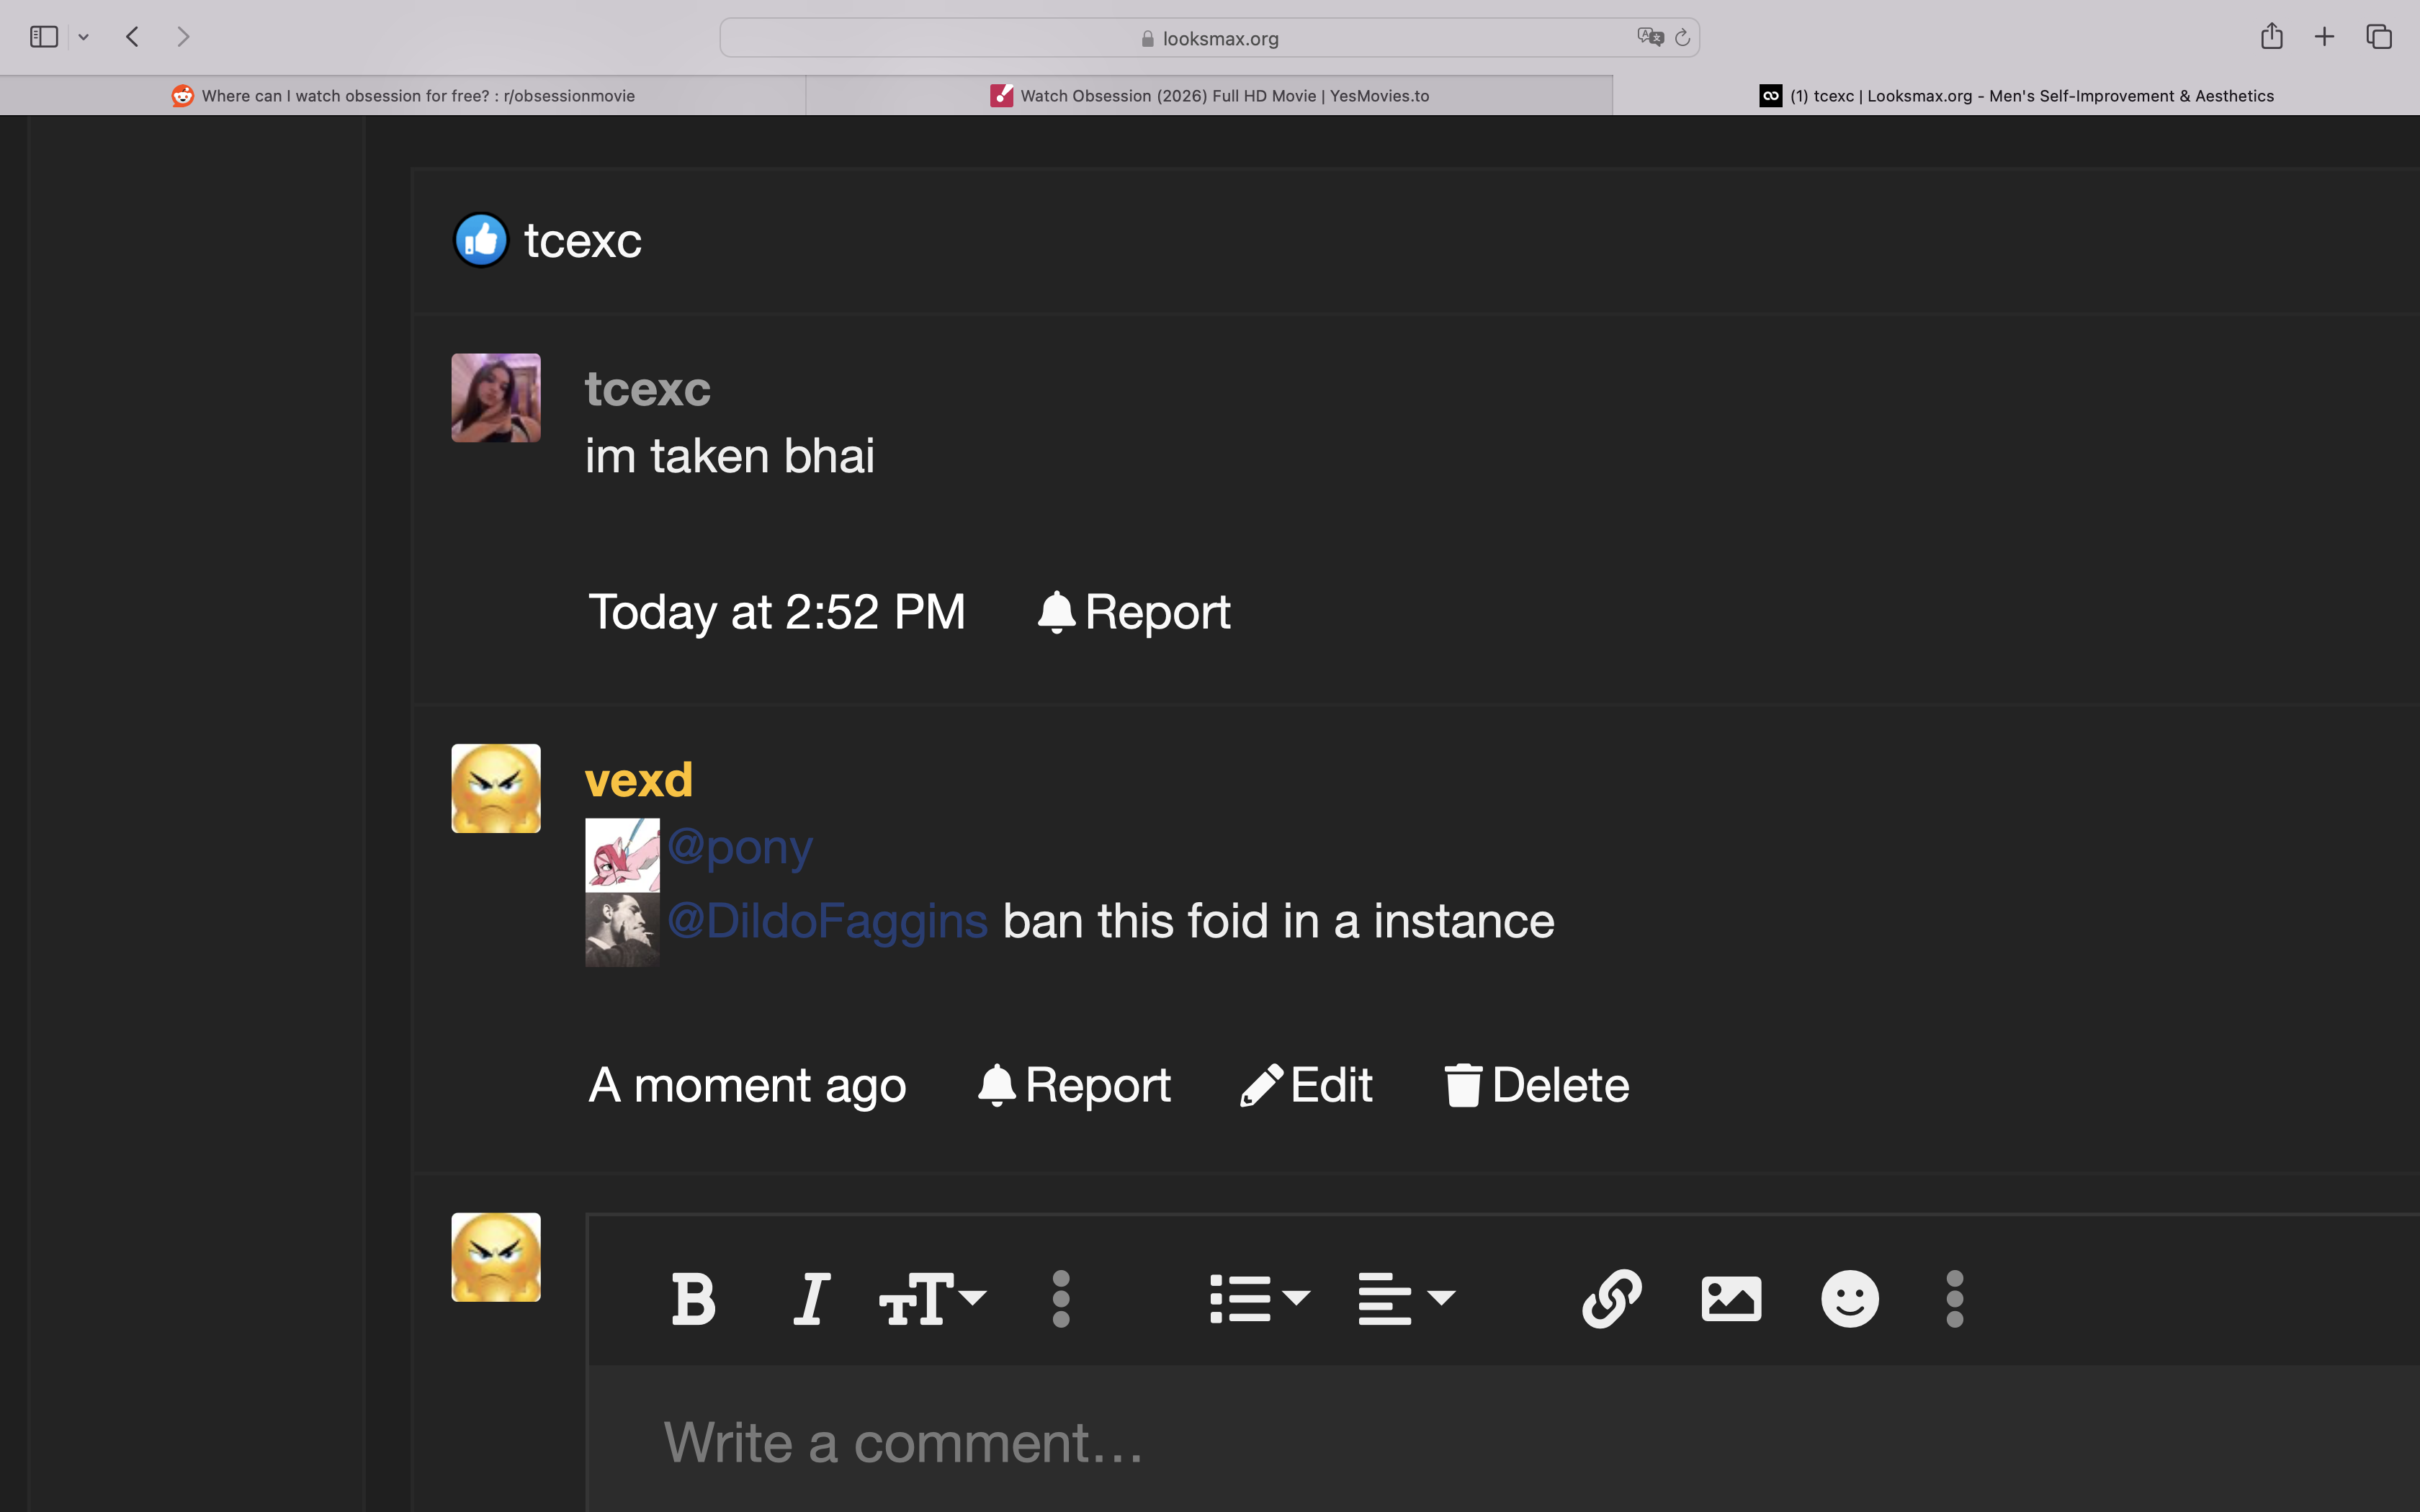The image size is (2420, 1512).
Task: Open the sidebar options dropdown arrow
Action: click(x=84, y=38)
